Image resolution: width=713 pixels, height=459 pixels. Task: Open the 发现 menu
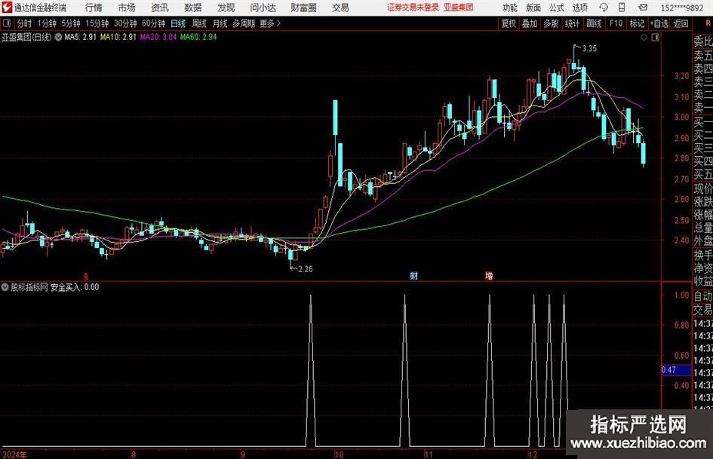(226, 8)
